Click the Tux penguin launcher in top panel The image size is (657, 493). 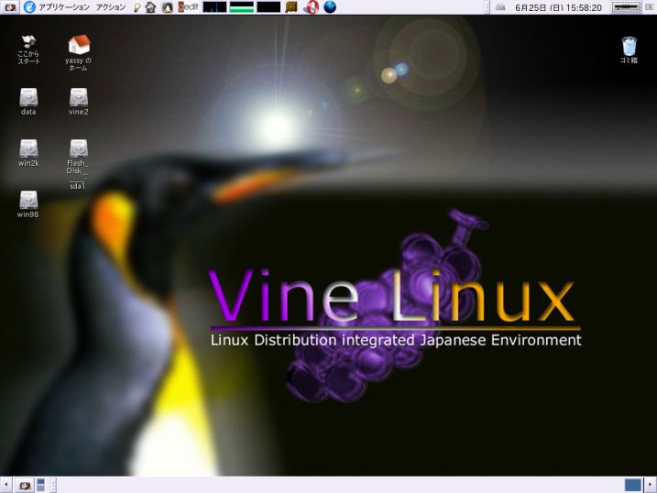point(167,7)
